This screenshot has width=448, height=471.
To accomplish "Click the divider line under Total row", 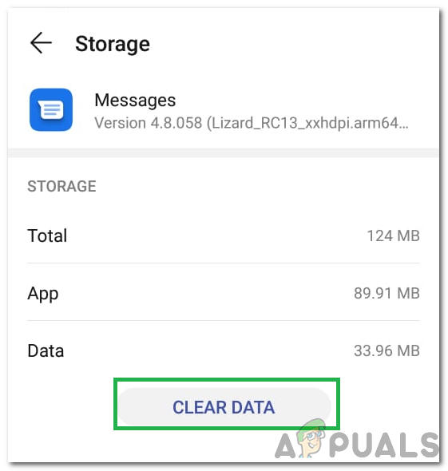I will (224, 263).
